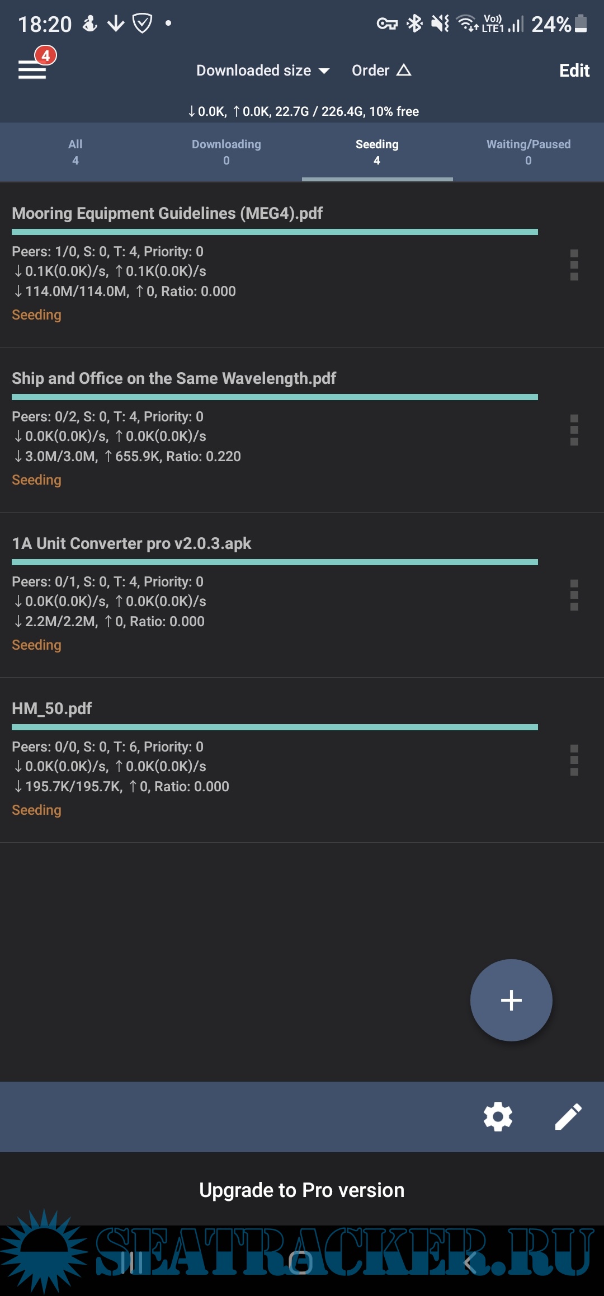
Task: Tap the Android back navigation button
Action: 470,1262
